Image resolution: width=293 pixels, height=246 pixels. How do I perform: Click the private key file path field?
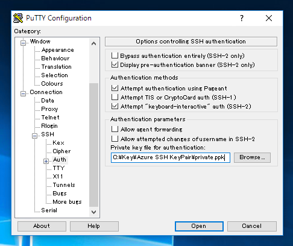[x=171, y=157]
